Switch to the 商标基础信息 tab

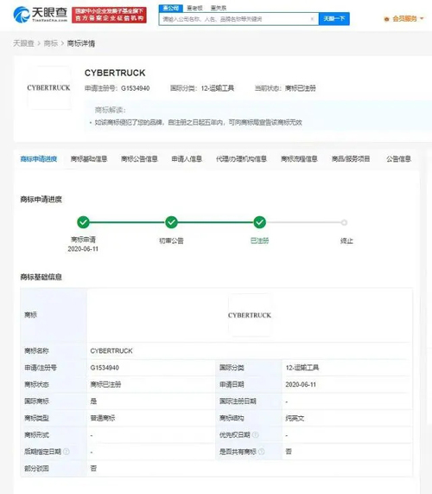pos(89,159)
